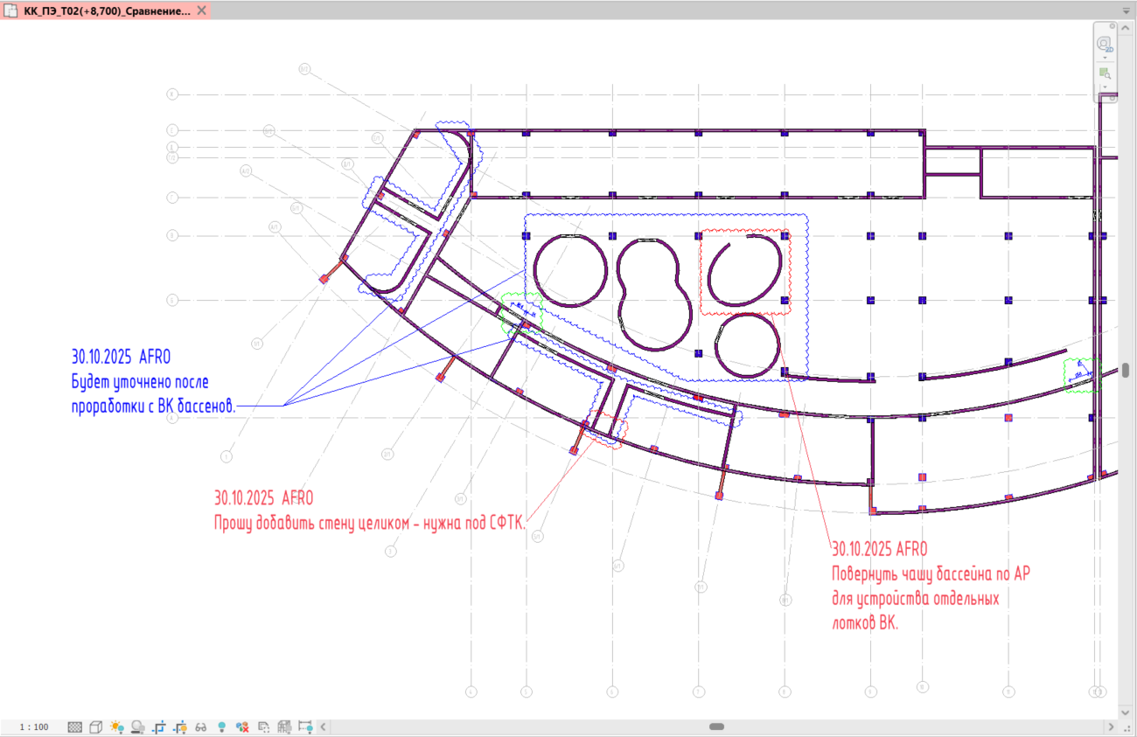Toggle shadows on or off
The image size is (1137, 737).
[x=138, y=727]
